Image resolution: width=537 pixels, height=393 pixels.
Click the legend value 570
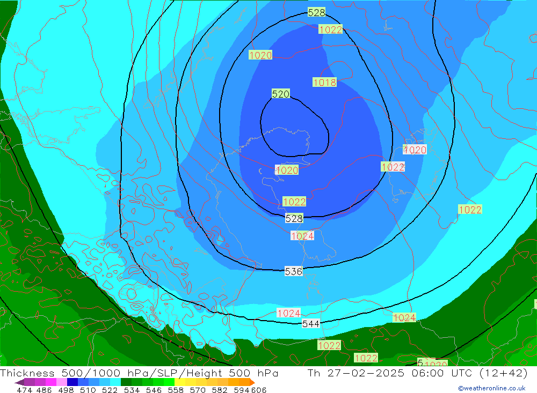pyautogui.click(x=197, y=390)
